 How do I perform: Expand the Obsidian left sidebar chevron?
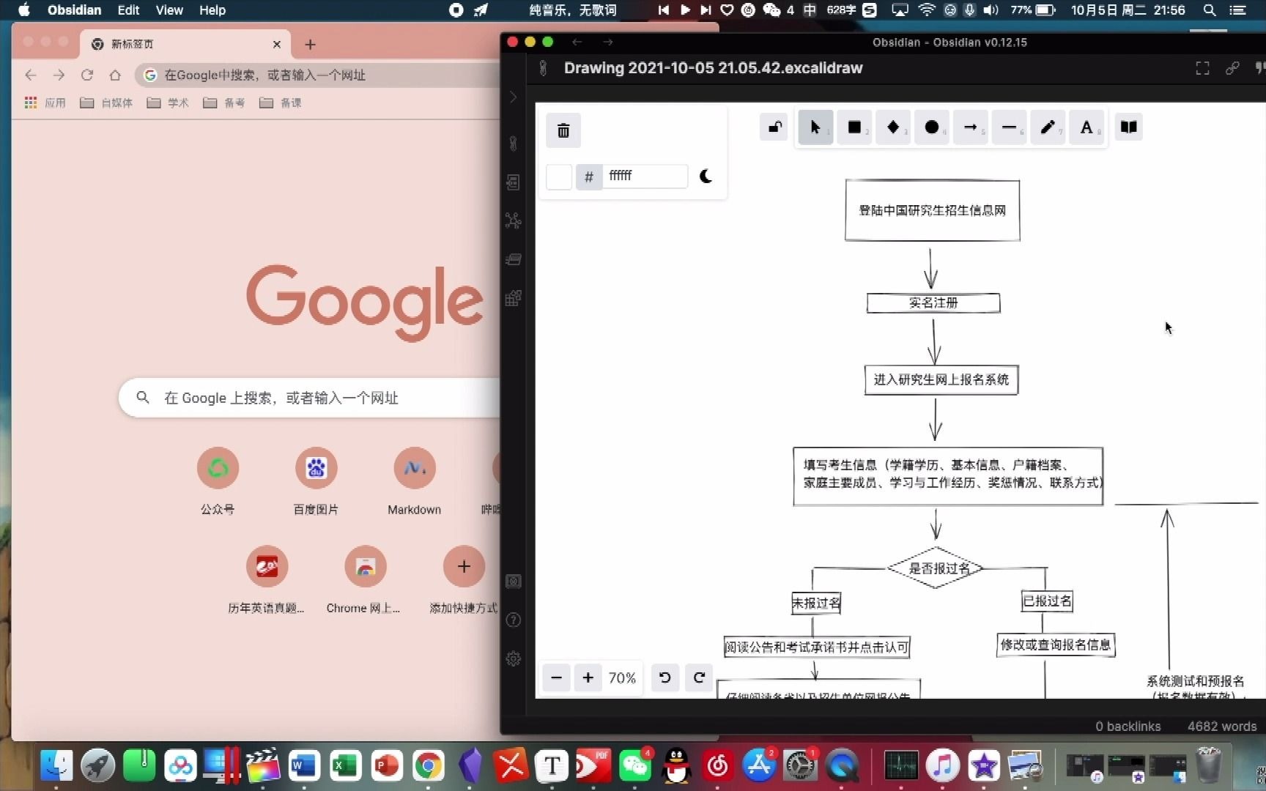pos(513,97)
